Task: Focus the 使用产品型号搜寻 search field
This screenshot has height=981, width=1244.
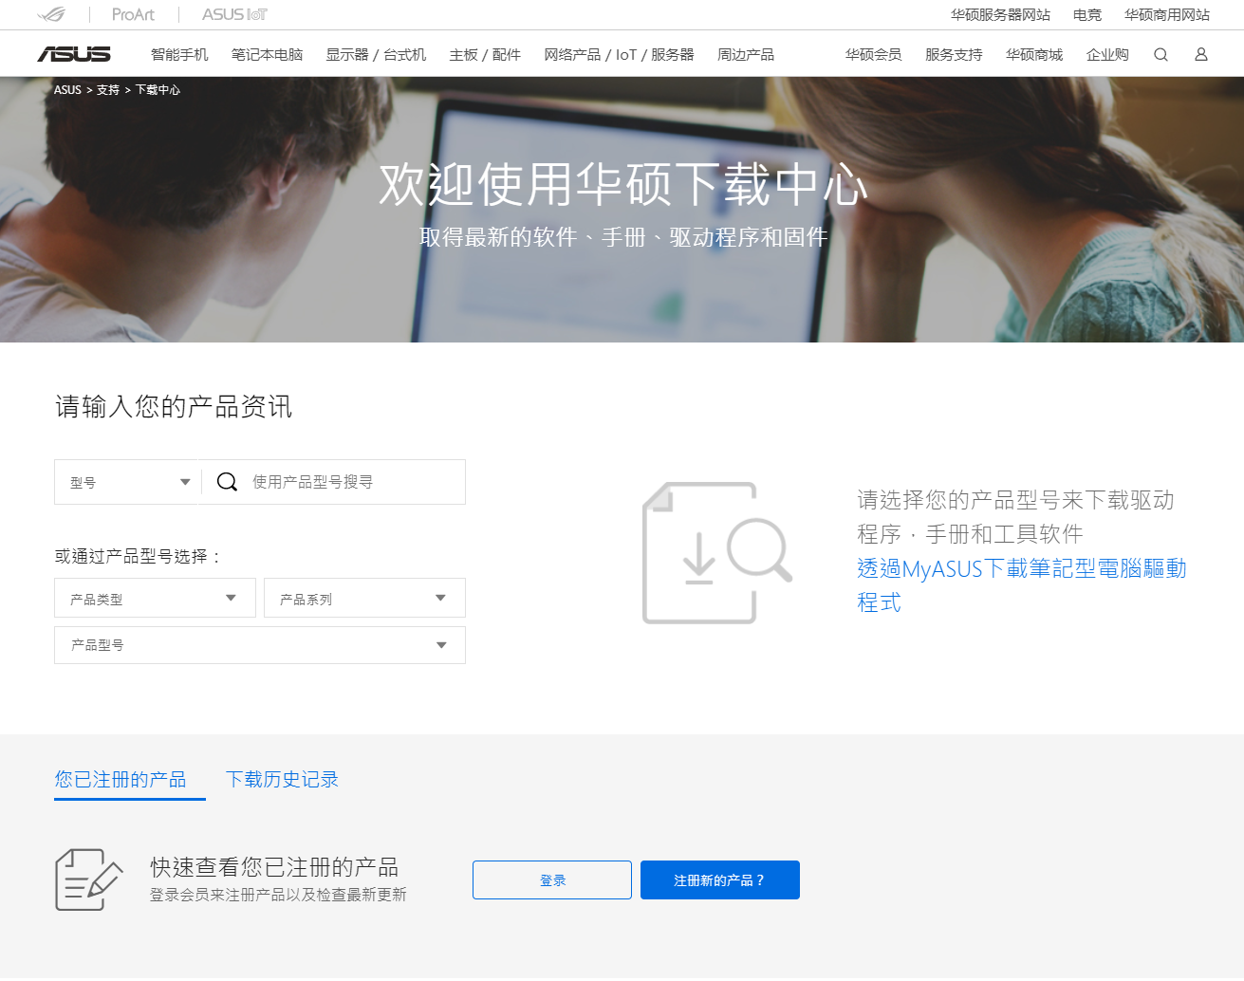Action: 351,482
